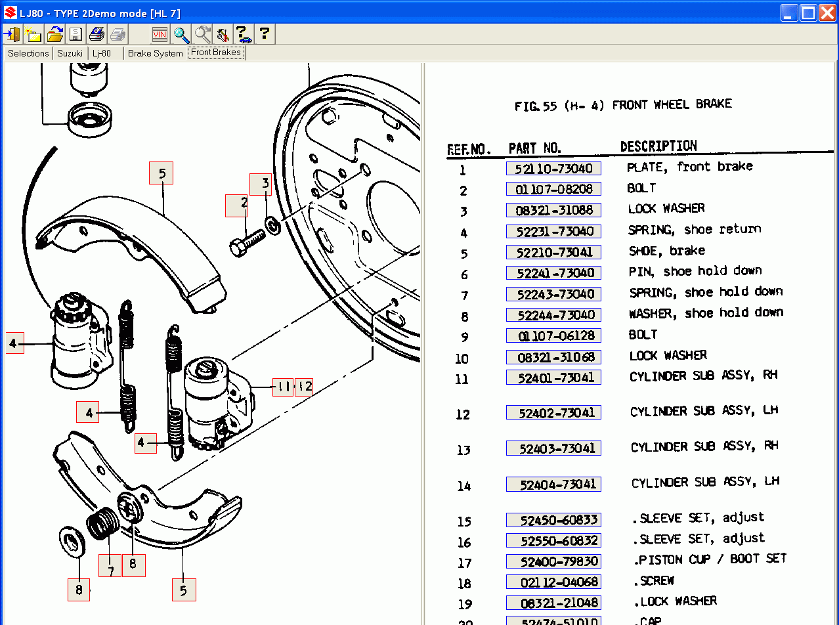Select part number 08321-31068

click(x=553, y=357)
